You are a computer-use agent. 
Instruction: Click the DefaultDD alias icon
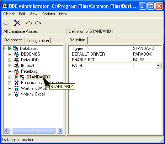click(x=16, y=60)
